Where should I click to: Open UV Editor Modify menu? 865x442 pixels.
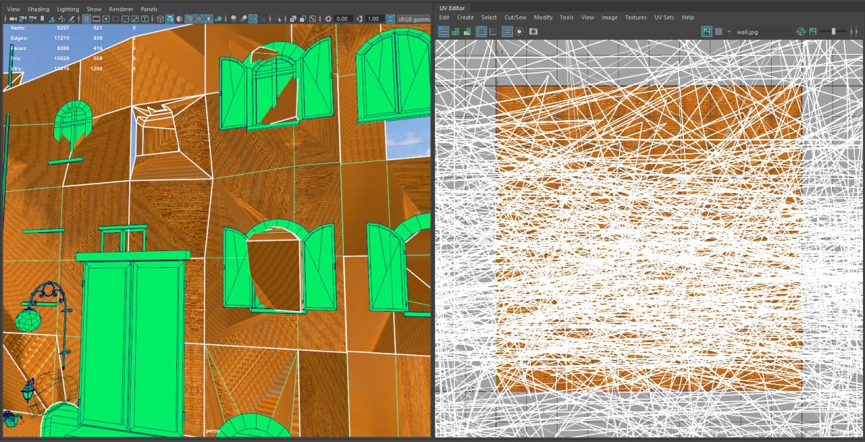pos(543,18)
